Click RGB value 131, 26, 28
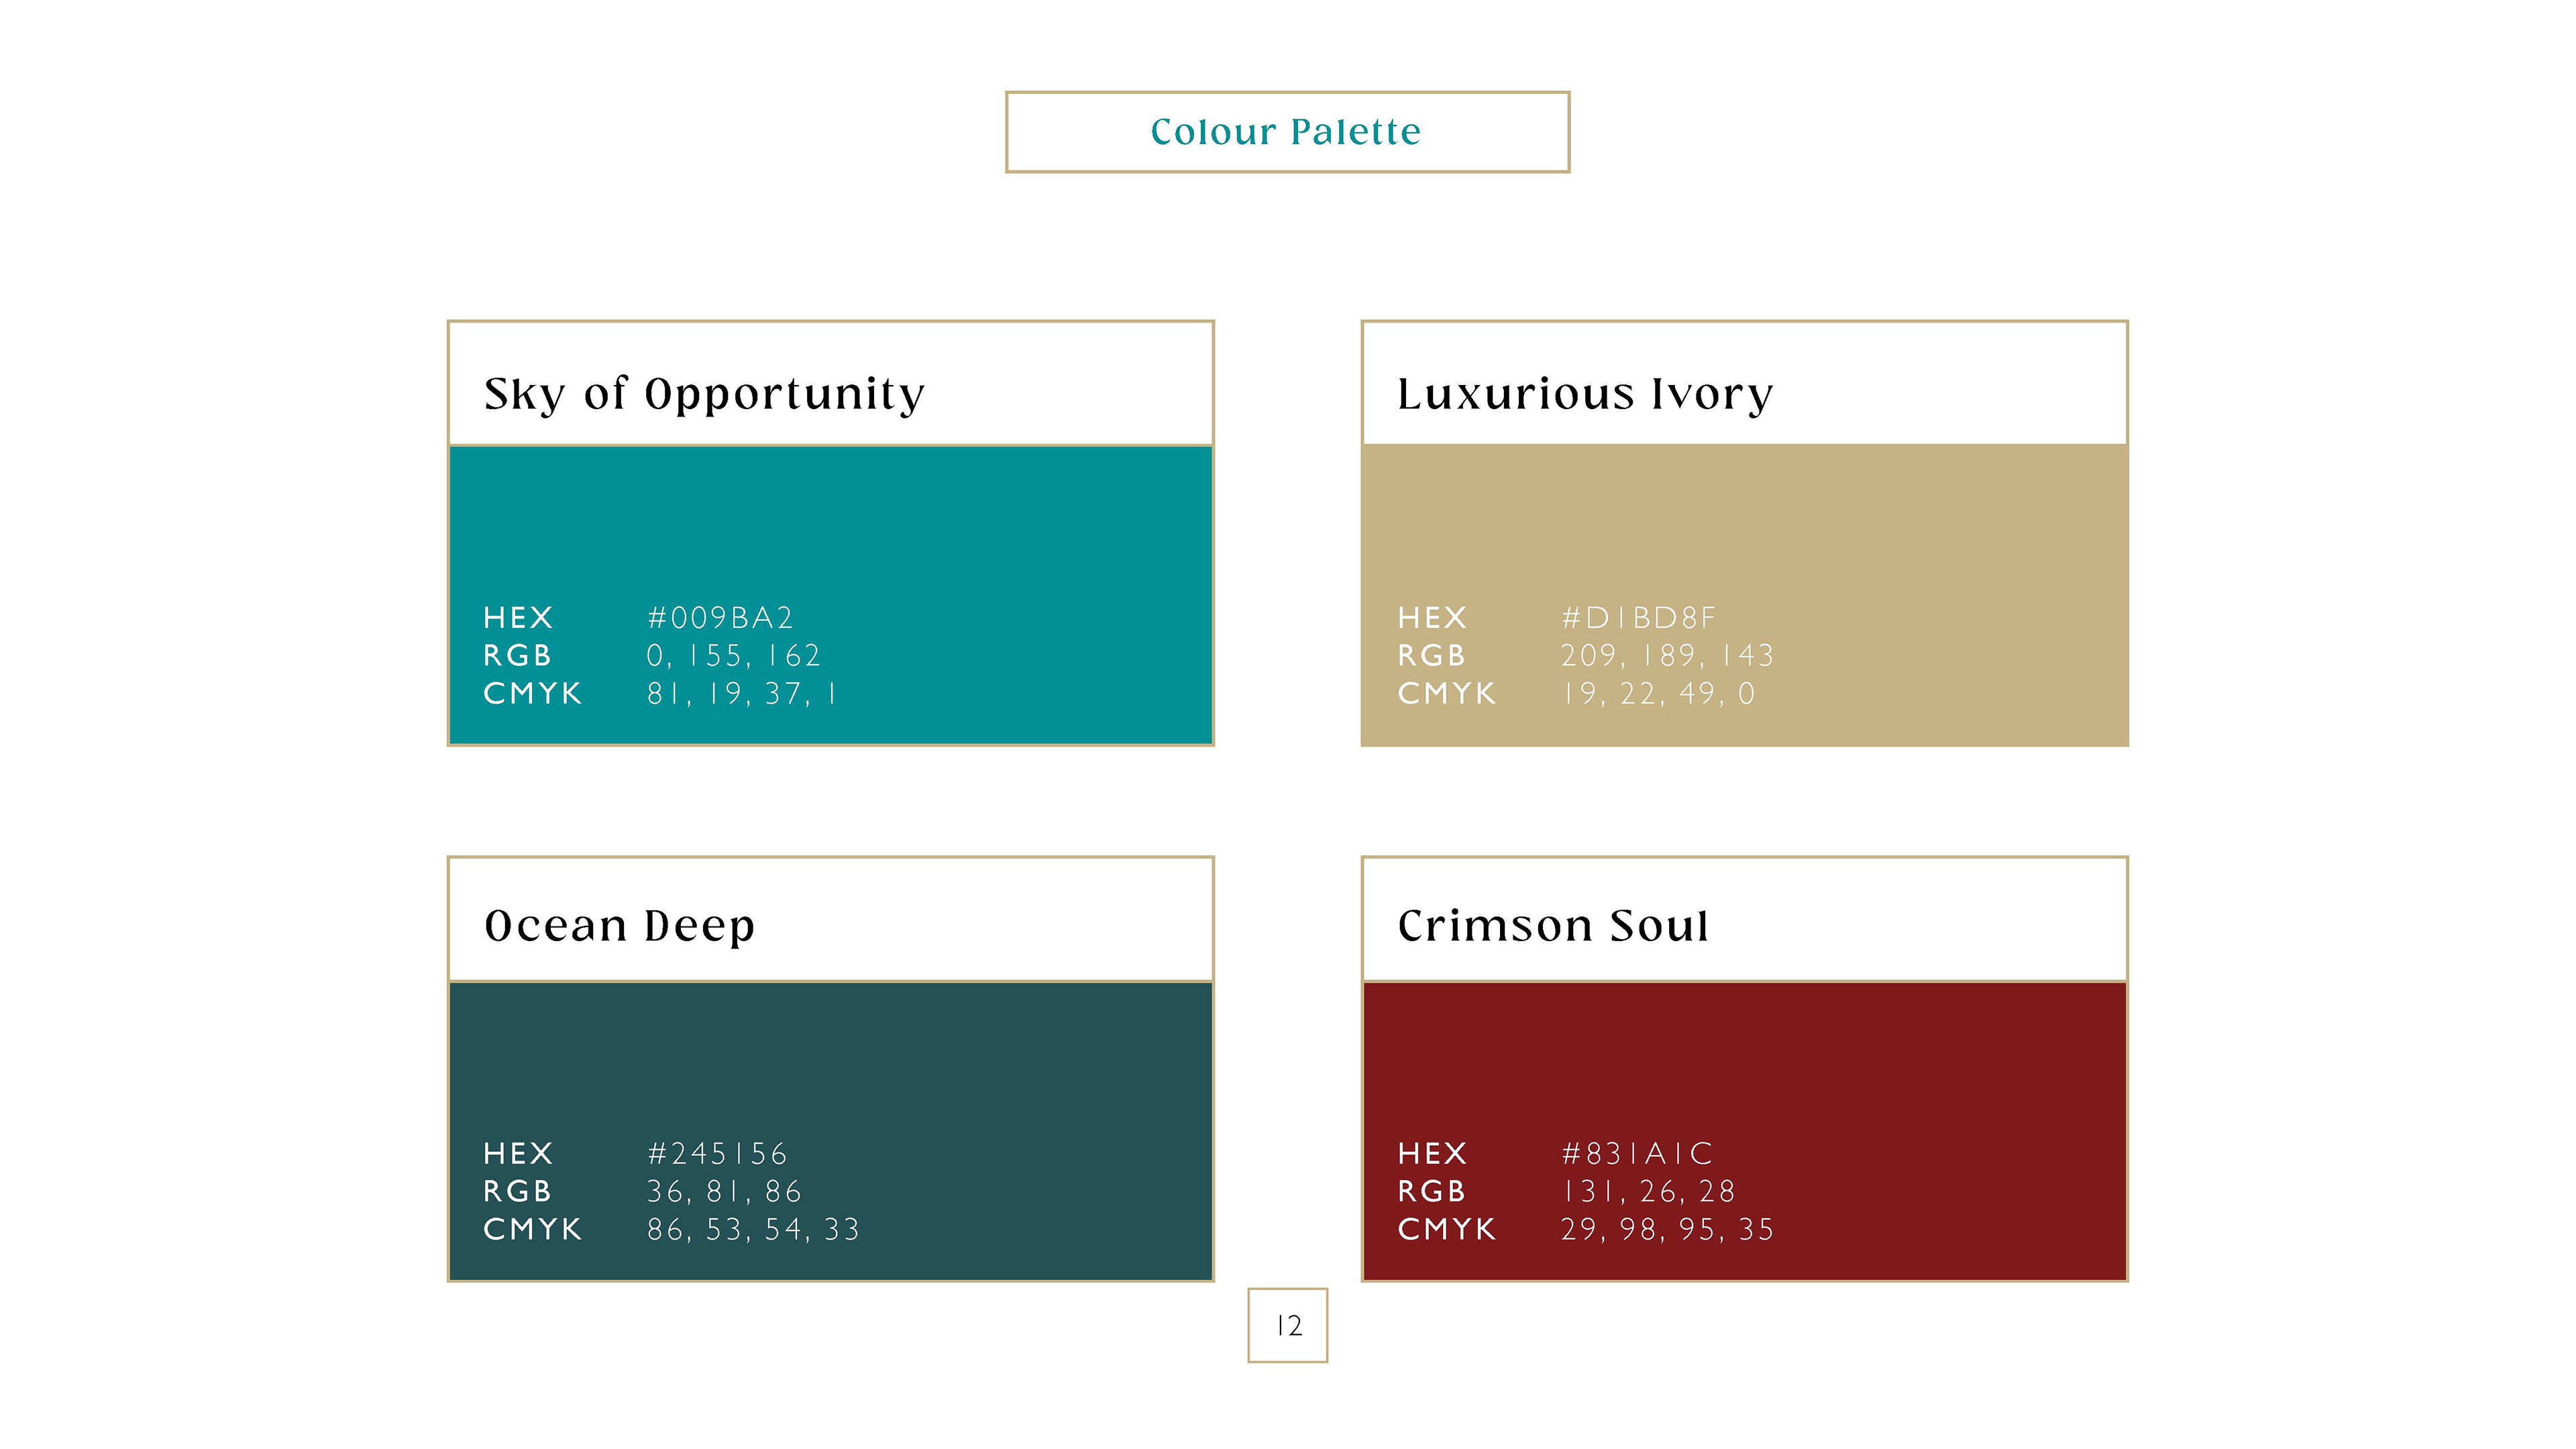Viewport: 2576px width, 1449px height. 1648,1192
